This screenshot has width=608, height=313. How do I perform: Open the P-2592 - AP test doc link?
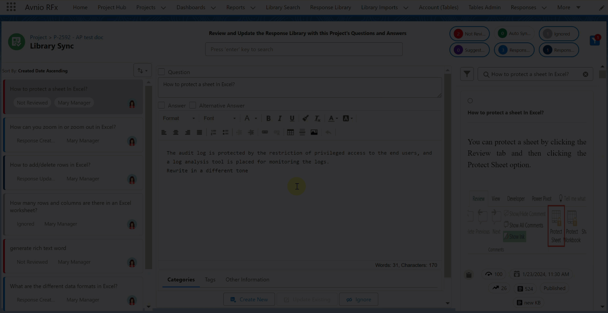(x=78, y=37)
